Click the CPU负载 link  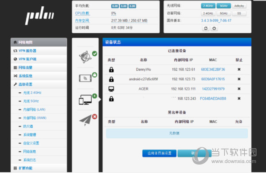(x=82, y=13)
